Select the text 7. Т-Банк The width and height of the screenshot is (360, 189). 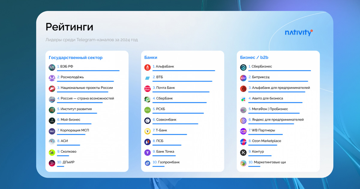click(160, 130)
